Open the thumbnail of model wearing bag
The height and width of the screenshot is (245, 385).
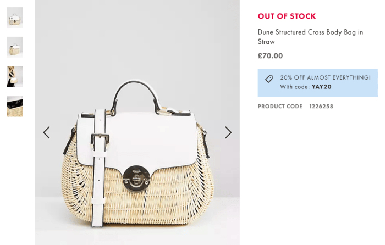[15, 77]
